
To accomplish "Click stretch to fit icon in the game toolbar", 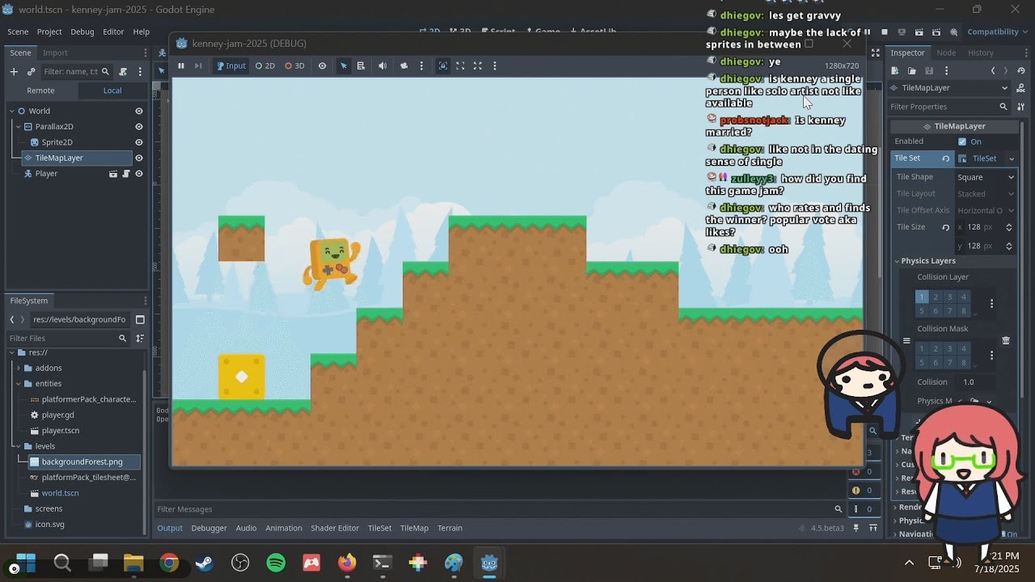I will 477,65.
